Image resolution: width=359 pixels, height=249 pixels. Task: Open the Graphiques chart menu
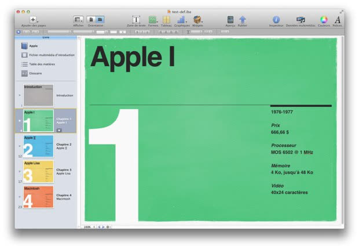[x=182, y=20]
